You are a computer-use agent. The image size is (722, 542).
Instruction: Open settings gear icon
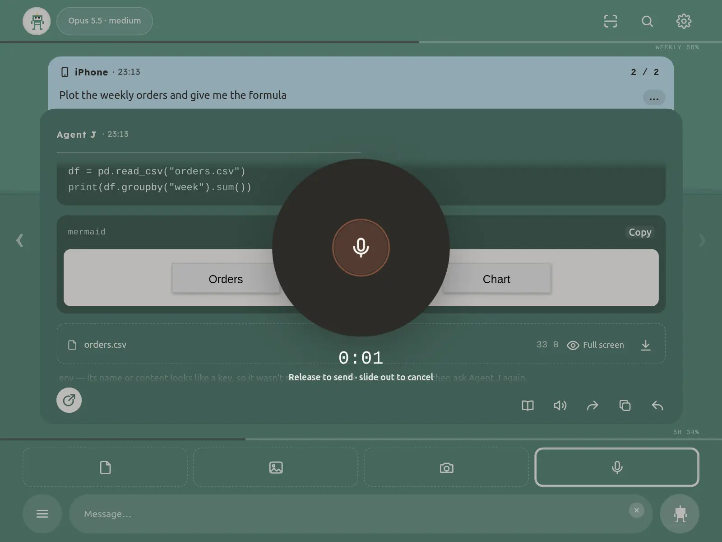tap(684, 21)
